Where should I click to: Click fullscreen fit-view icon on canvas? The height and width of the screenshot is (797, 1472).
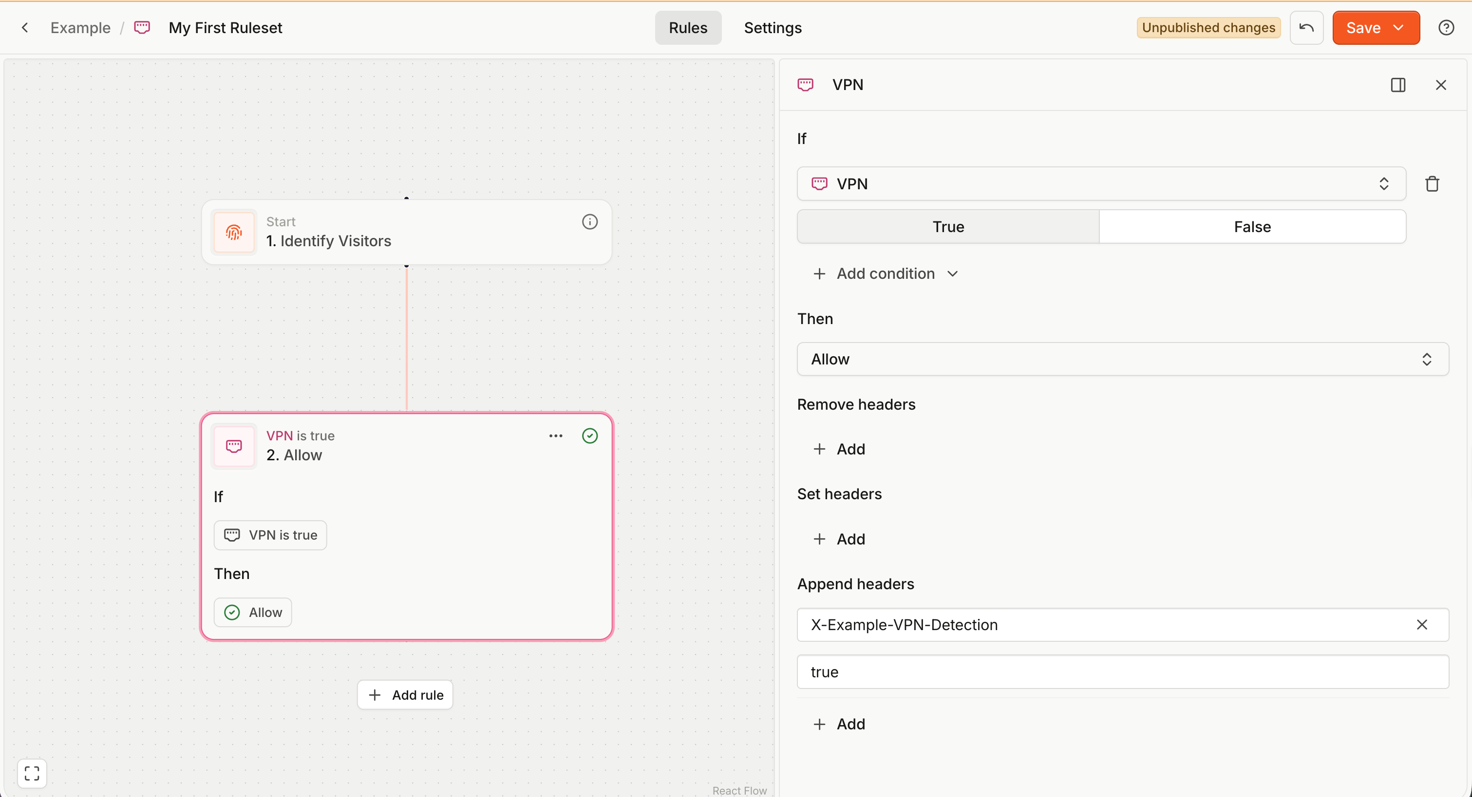pos(32,774)
